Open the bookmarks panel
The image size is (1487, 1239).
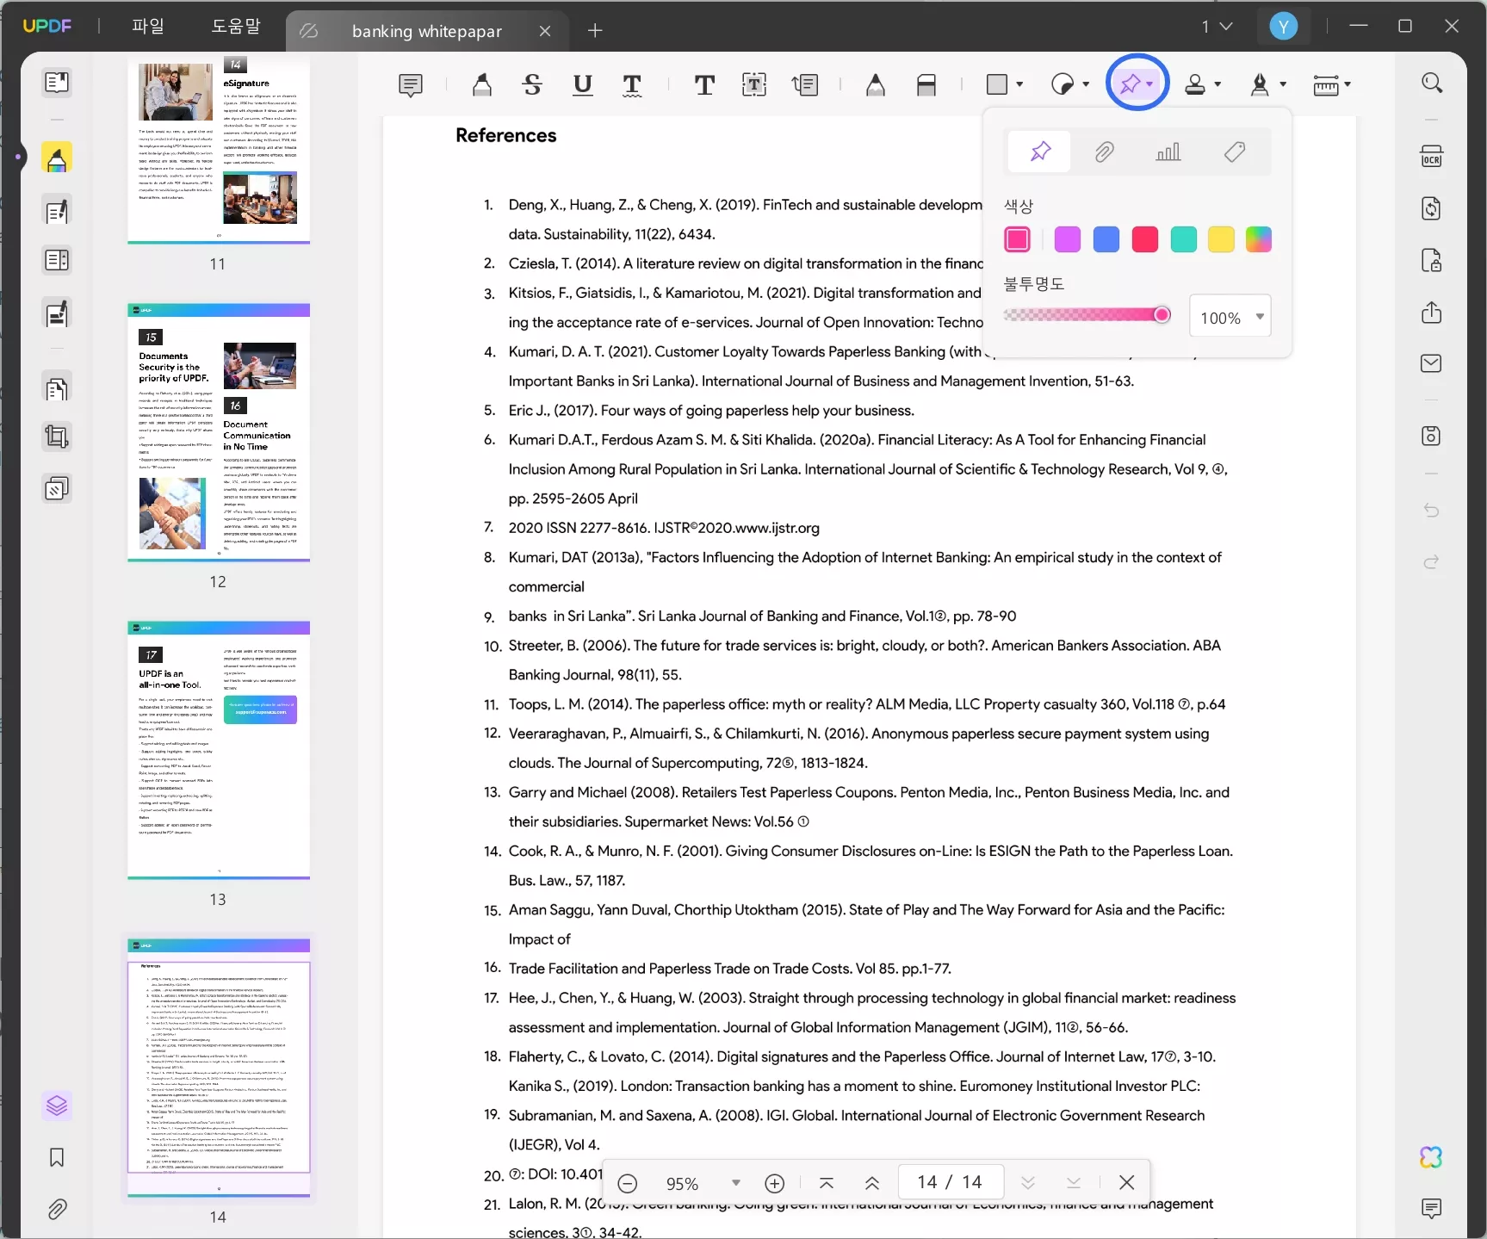point(57,1157)
